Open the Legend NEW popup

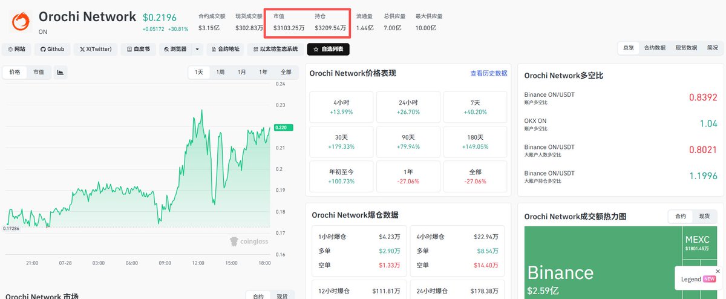699,279
